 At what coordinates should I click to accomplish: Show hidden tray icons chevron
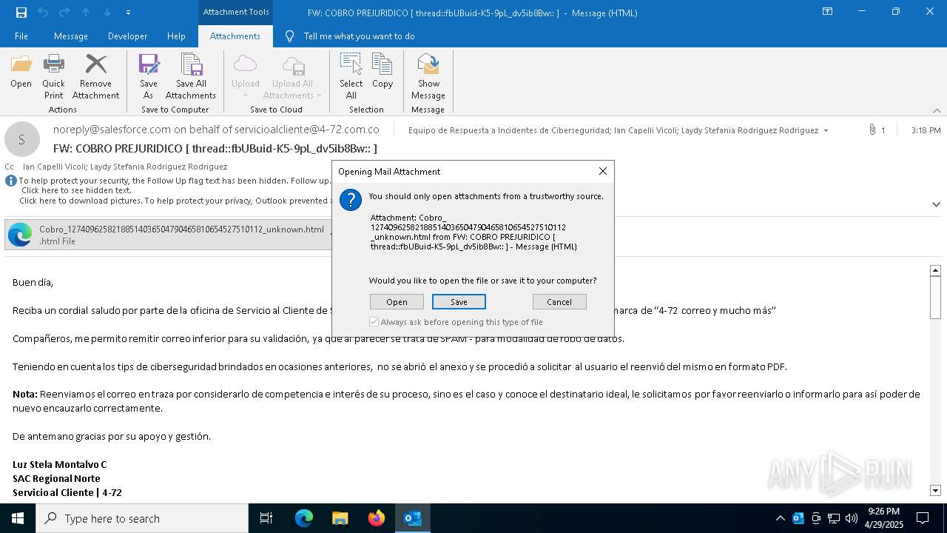tap(780, 518)
